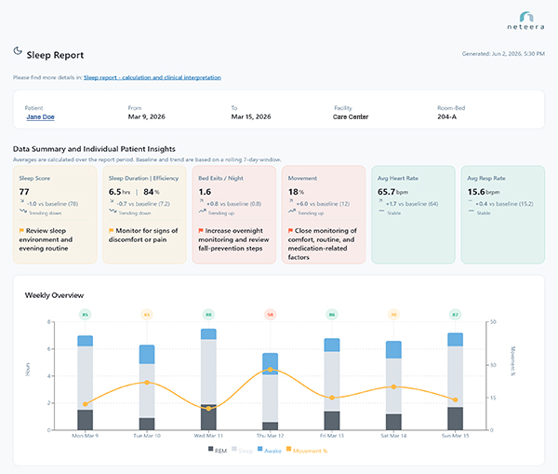Click 'Increase overnight monitoring' insight text

(x=233, y=239)
